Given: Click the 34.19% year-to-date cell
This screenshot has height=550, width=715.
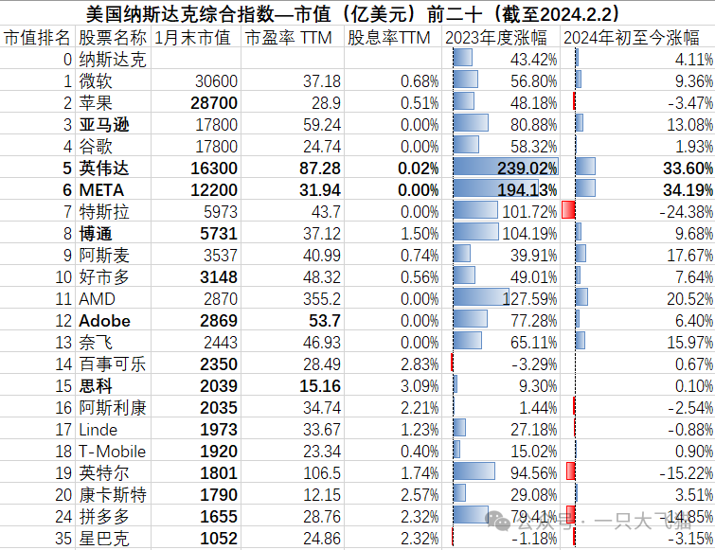Looking at the screenshot, I should (x=688, y=190).
